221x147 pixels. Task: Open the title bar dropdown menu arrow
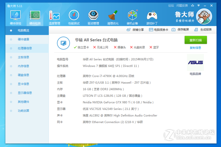coord(199,6)
